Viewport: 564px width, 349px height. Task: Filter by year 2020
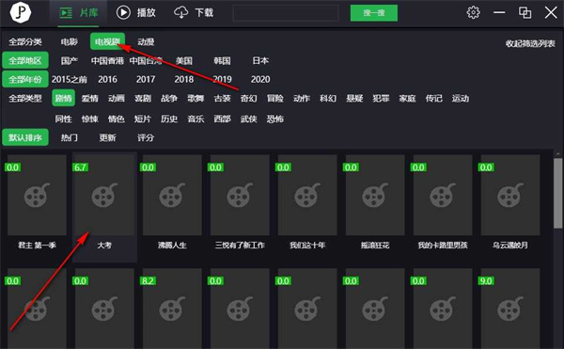click(260, 79)
